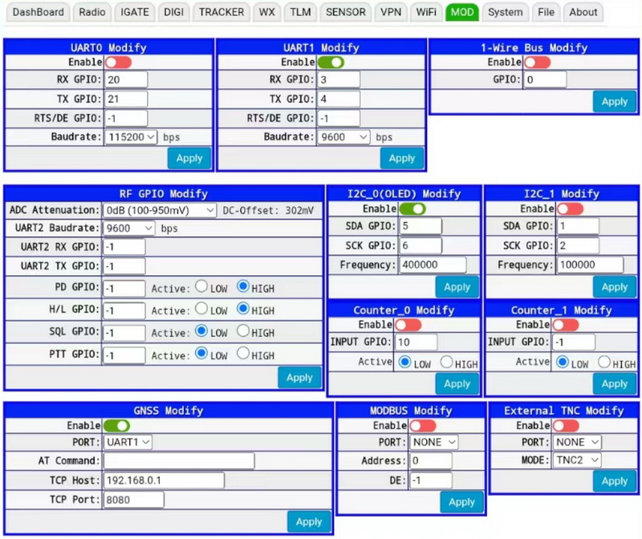Click the GNSS TCP Host field
642x539 pixels.
[164, 480]
